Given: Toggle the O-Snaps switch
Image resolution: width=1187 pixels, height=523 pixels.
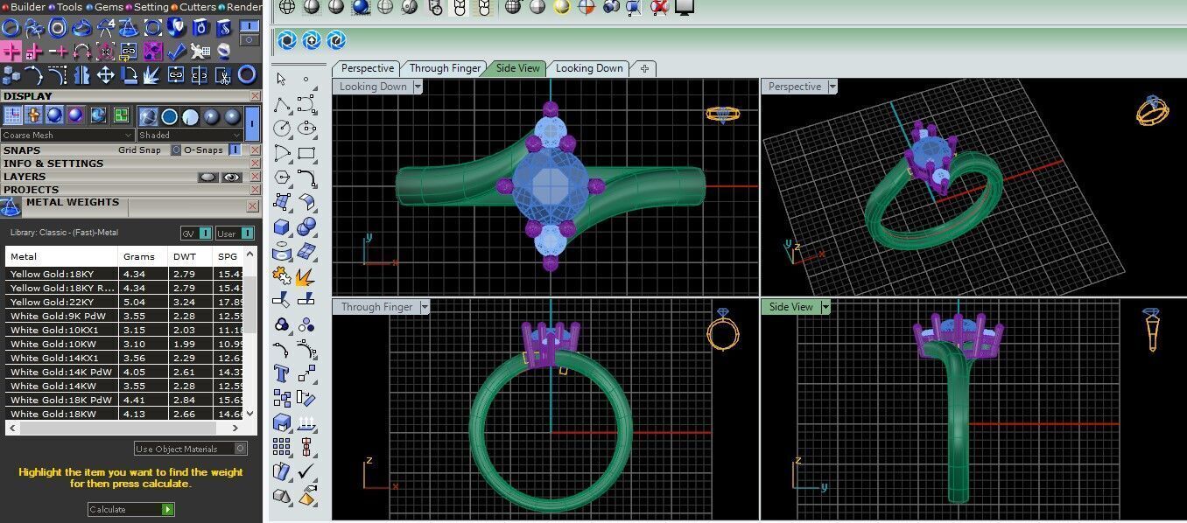Looking at the screenshot, I should click(x=235, y=150).
